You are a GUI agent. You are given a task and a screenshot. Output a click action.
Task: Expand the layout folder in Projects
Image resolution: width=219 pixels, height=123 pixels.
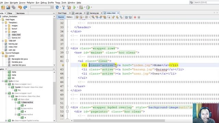pos(6,29)
